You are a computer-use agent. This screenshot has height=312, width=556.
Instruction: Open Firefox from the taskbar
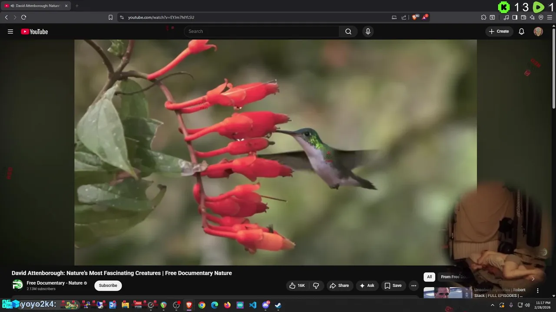pyautogui.click(x=227, y=305)
